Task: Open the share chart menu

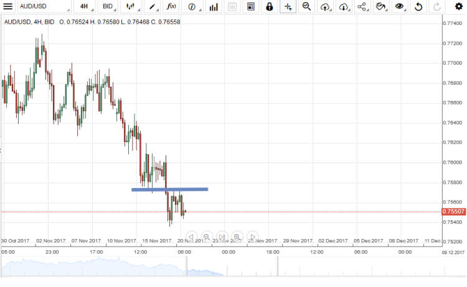Action: tap(362, 6)
